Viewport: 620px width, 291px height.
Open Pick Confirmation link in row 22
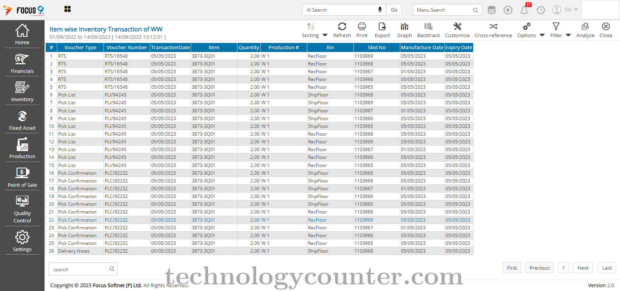click(x=77, y=220)
